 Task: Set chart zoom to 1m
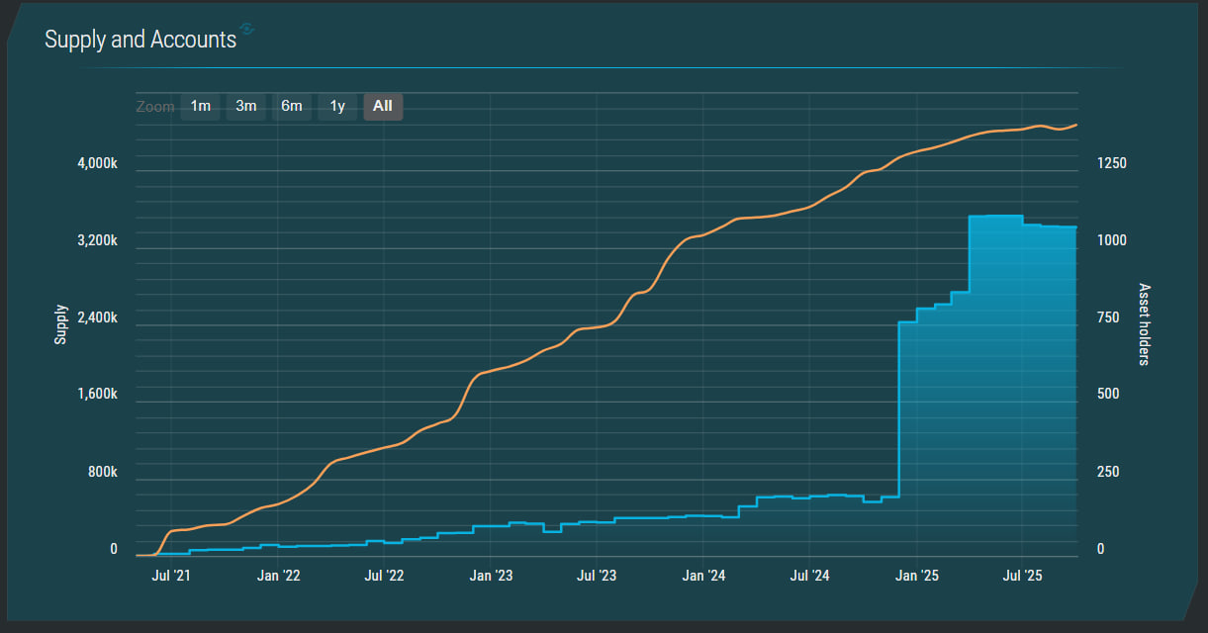tap(200, 107)
